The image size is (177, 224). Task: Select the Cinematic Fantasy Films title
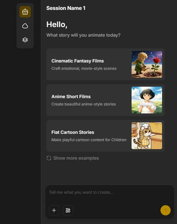[x=78, y=61]
